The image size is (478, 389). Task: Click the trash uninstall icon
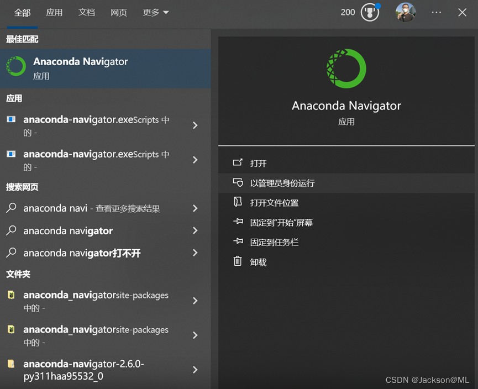238,261
